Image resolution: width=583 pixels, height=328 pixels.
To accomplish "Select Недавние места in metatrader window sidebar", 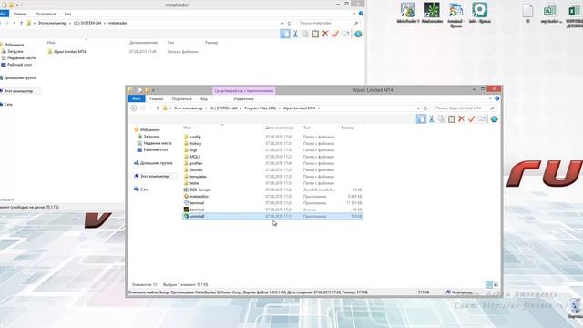I will tap(18, 58).
